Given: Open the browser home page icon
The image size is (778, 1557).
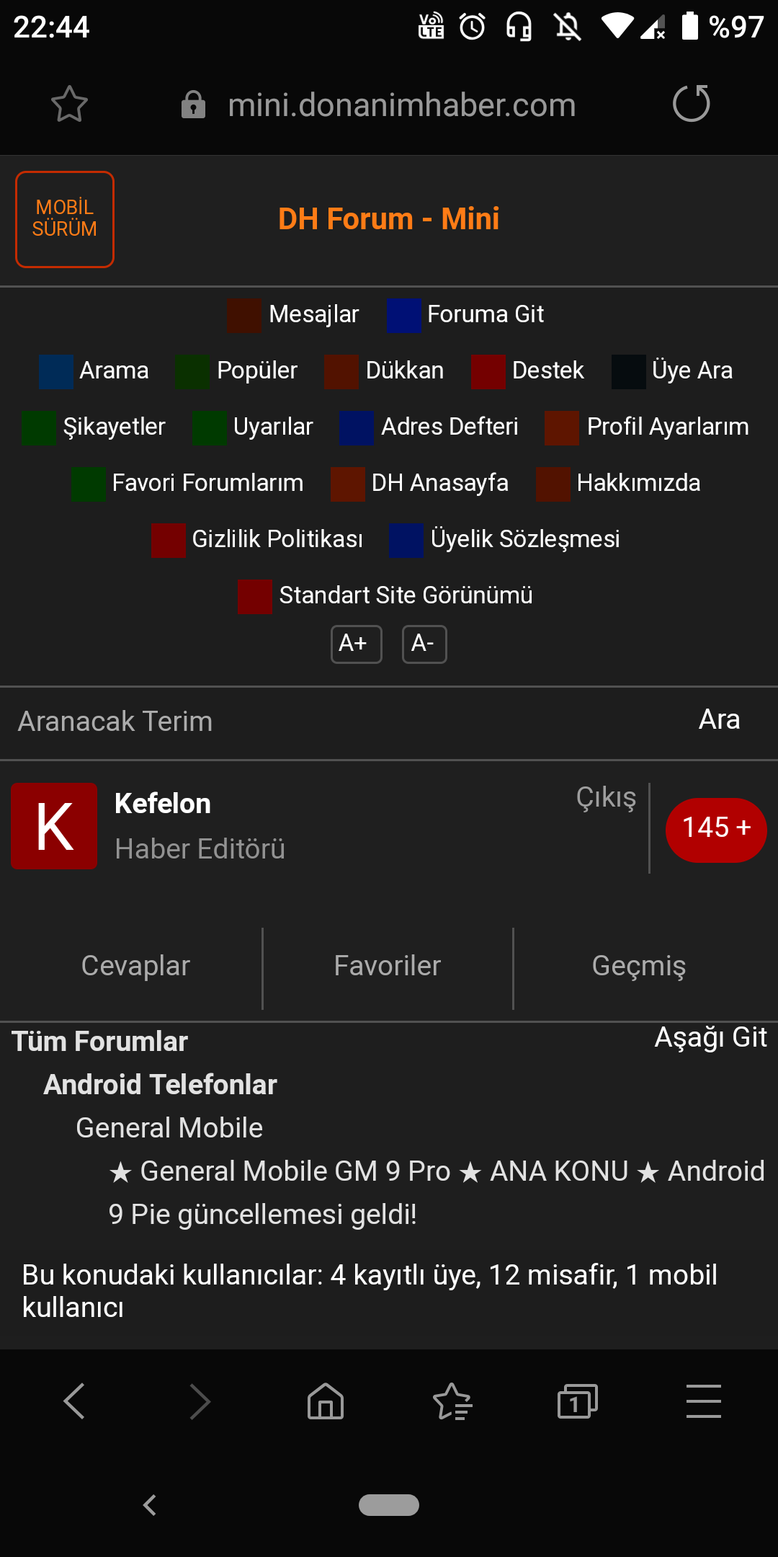Looking at the screenshot, I should tap(326, 1401).
